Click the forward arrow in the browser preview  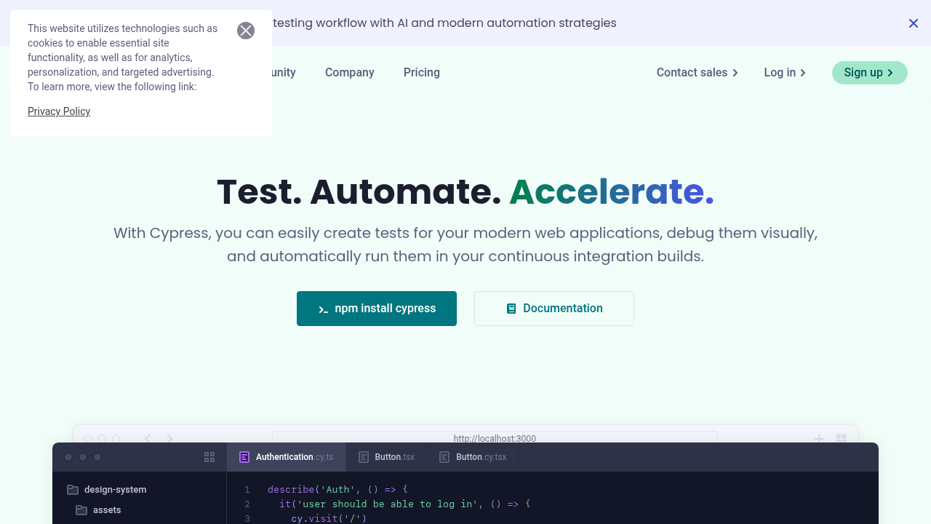pos(169,438)
